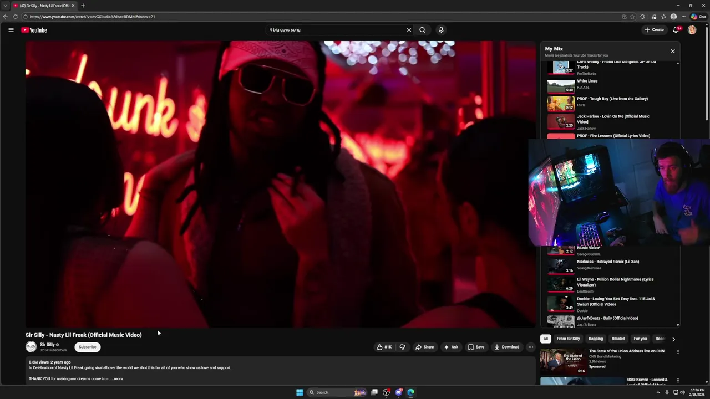Close the Sir Silly browser tab
Image resolution: width=710 pixels, height=399 pixels.
[x=73, y=6]
